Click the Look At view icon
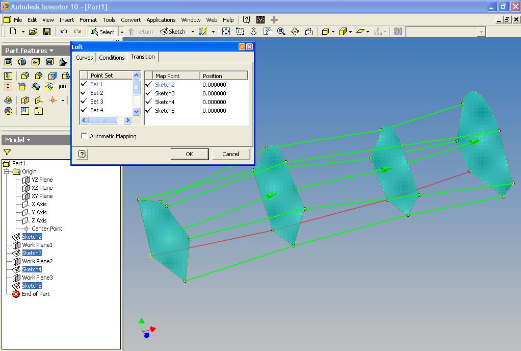521x351 pixels. [309, 32]
